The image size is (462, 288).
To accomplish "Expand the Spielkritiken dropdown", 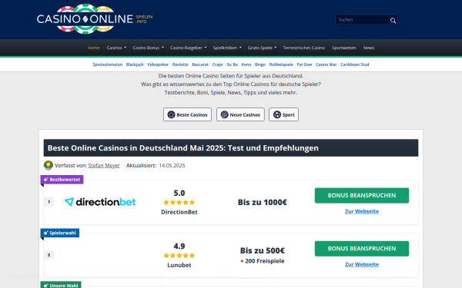I will (x=227, y=48).
